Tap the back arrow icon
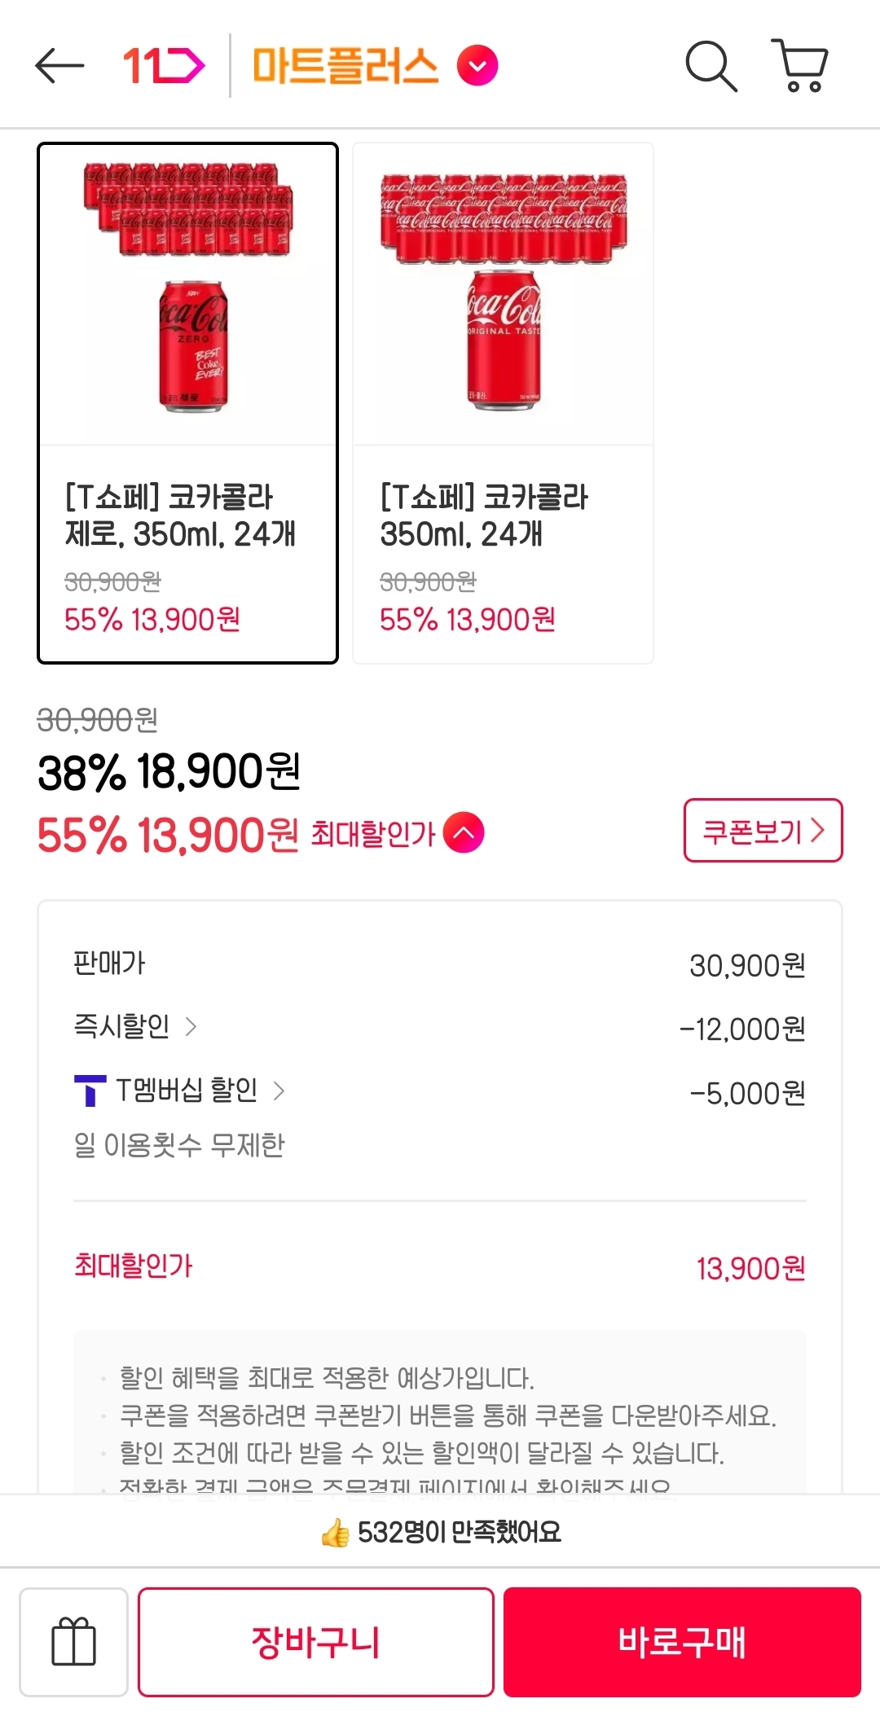 pyautogui.click(x=59, y=65)
